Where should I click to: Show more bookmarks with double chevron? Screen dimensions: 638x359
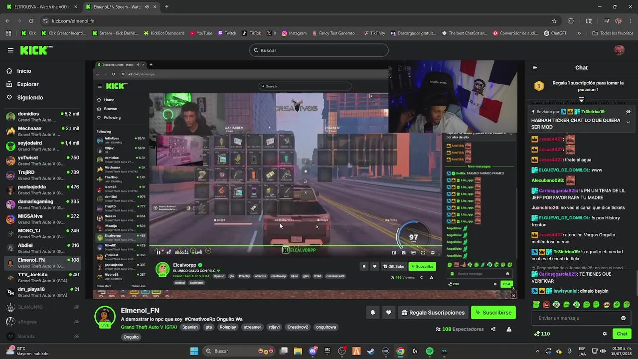click(579, 33)
